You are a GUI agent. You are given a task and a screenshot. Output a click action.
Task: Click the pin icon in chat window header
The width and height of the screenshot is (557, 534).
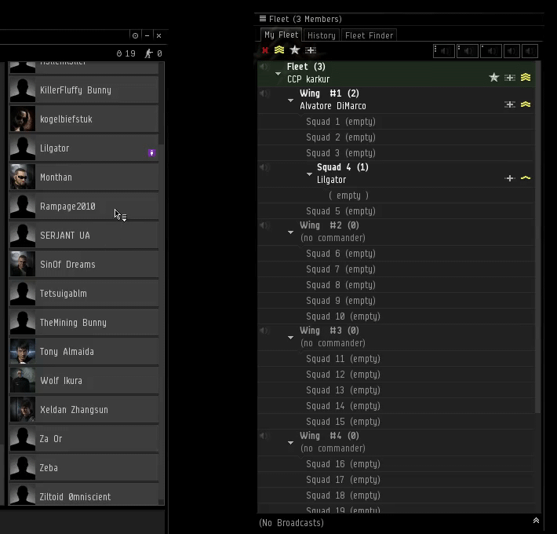point(135,35)
